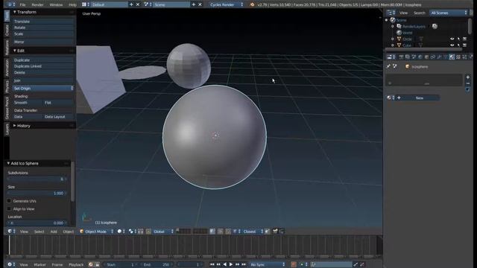Open the 3D viewport Select menu
Image resolution: width=477 pixels, height=268 pixels.
pos(39,232)
